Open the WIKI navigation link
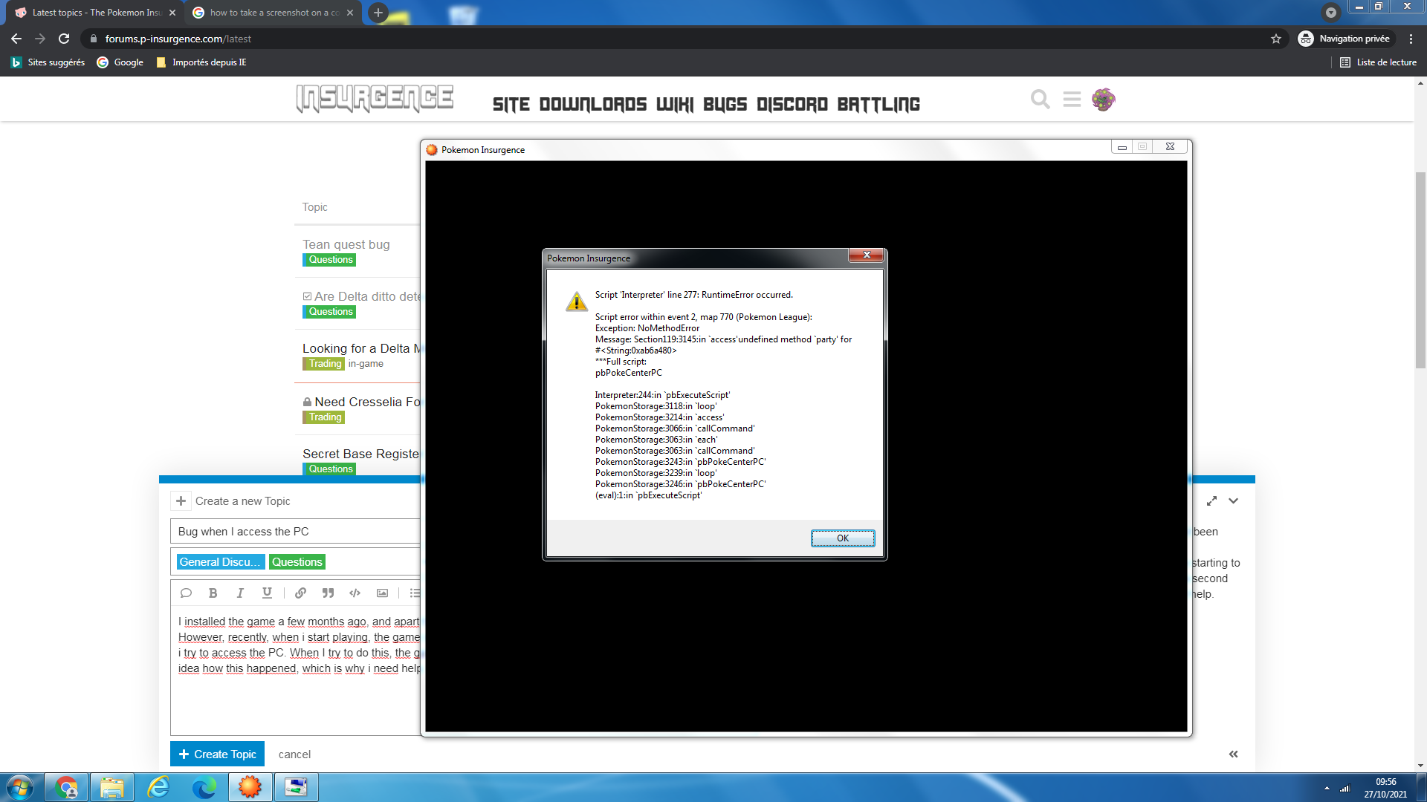Viewport: 1427px width, 802px height. click(x=675, y=105)
